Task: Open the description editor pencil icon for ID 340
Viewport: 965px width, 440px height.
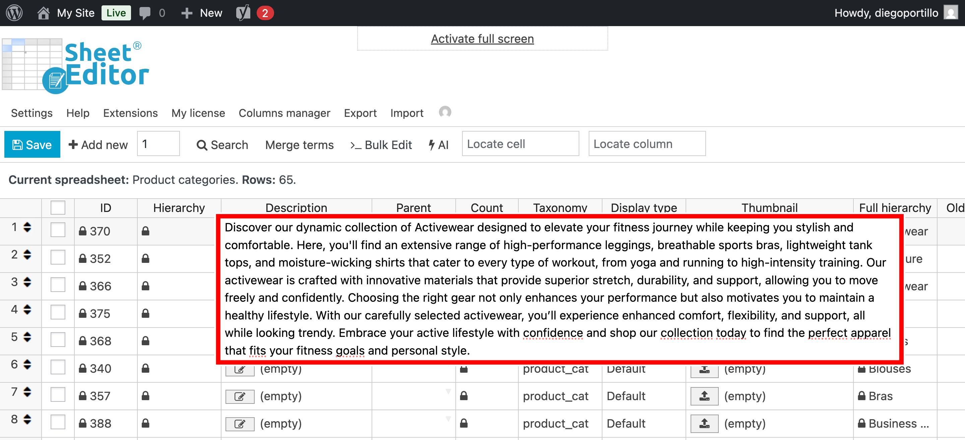Action: point(240,369)
